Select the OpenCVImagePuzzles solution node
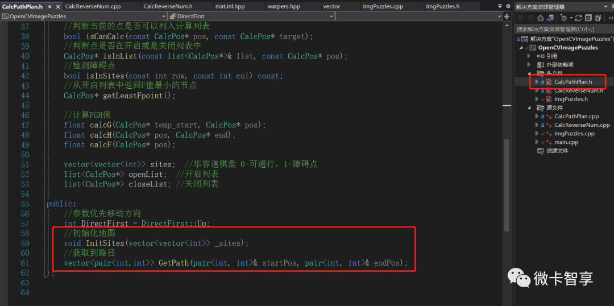The height and width of the screenshot is (306, 614). coord(572,39)
